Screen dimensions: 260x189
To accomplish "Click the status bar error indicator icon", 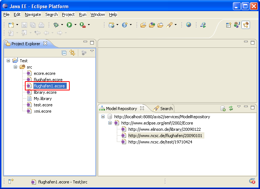I will [x=252, y=181].
